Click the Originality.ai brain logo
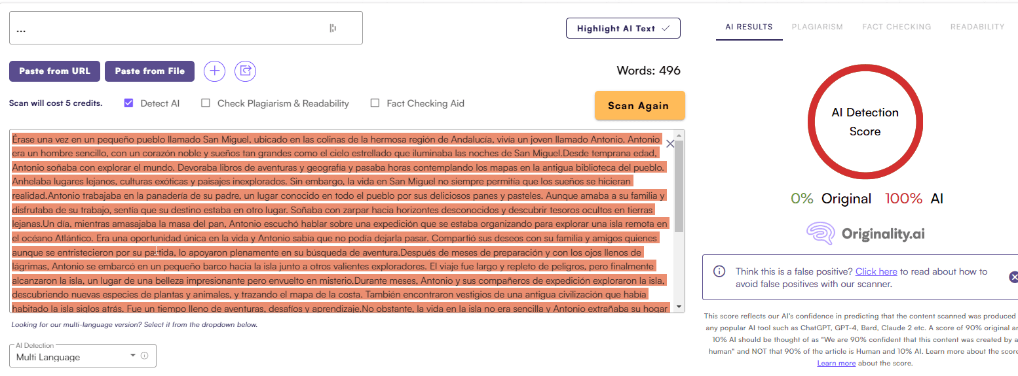This screenshot has width=1018, height=376. (820, 233)
